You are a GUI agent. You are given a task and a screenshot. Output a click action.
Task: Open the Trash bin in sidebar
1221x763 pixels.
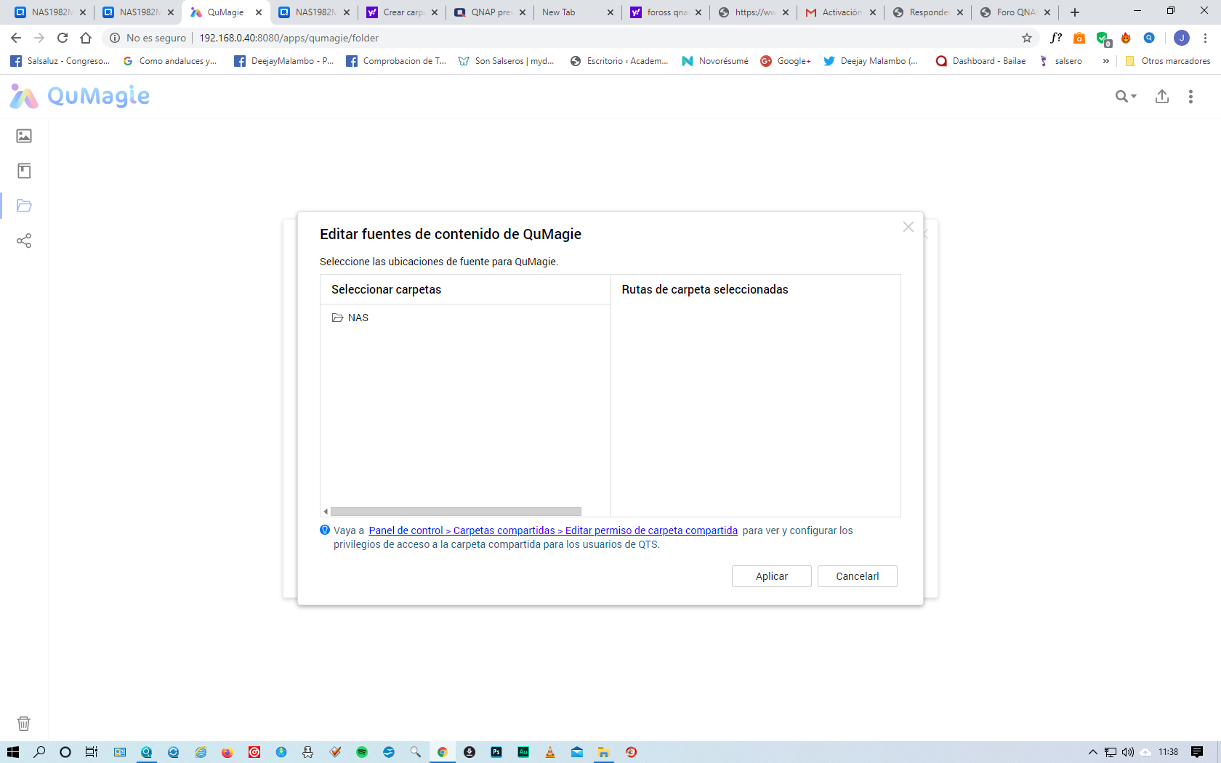tap(24, 723)
